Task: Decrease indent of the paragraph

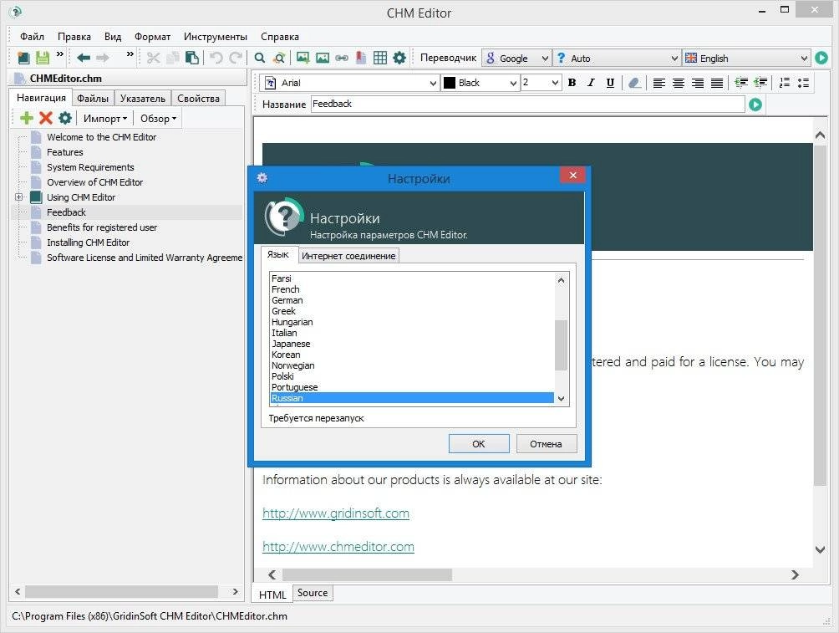Action: (x=760, y=83)
